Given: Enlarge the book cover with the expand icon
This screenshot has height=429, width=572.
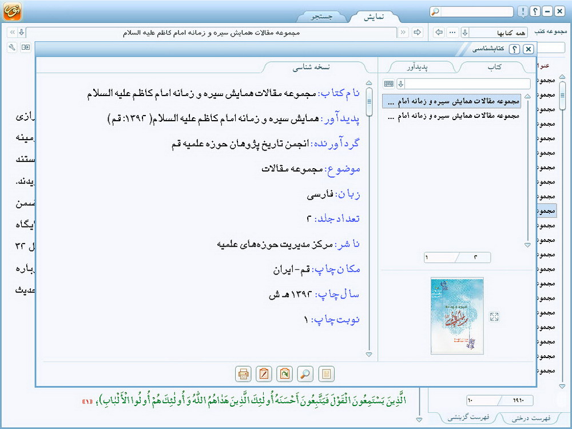Looking at the screenshot, I should point(495,317).
